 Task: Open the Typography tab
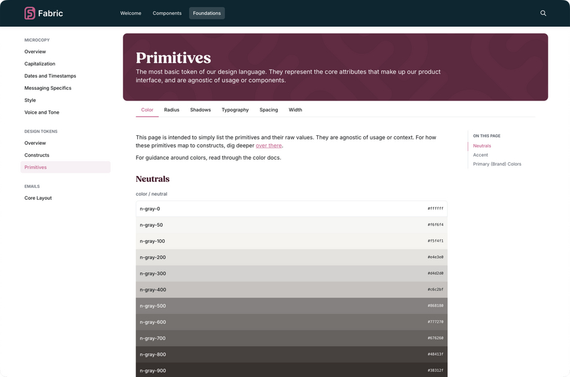235,110
